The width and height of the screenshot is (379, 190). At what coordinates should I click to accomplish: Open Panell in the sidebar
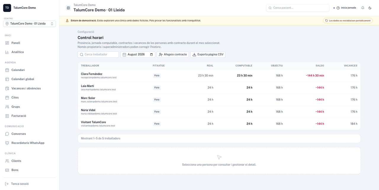[30, 43]
